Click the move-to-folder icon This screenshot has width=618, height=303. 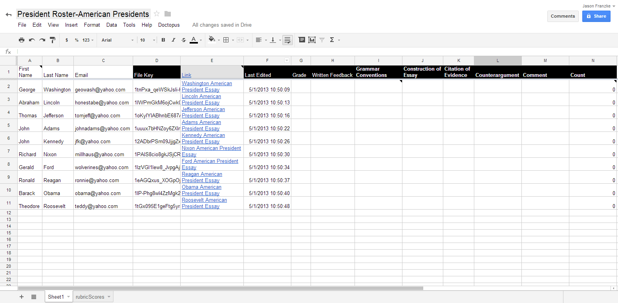point(168,14)
